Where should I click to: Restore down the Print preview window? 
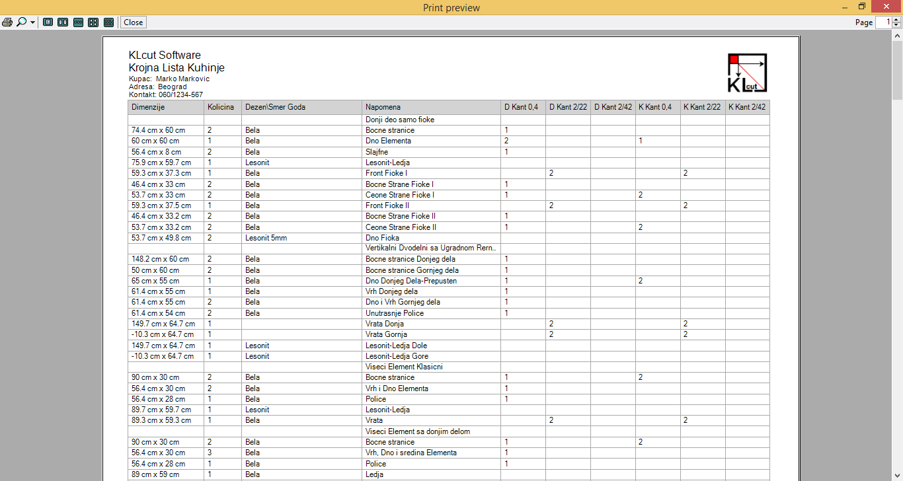[862, 7]
